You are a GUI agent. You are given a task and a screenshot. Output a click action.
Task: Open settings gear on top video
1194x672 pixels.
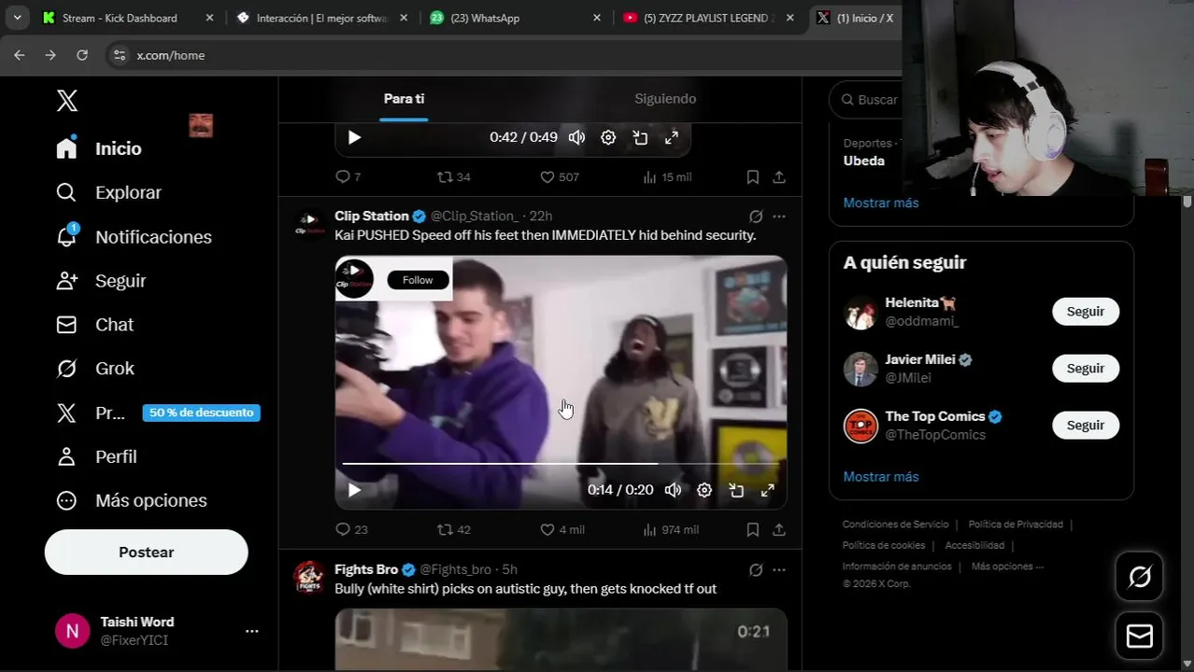[x=608, y=137]
